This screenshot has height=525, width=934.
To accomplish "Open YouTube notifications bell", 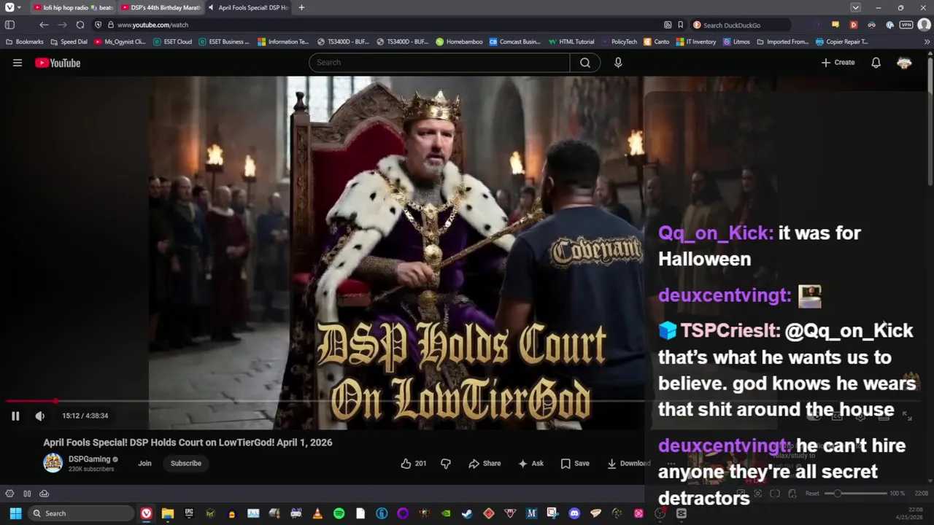I will point(876,63).
